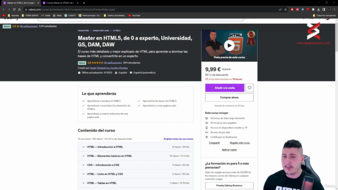Click Contenido del curso heading
338x190 pixels.
pos(96,130)
